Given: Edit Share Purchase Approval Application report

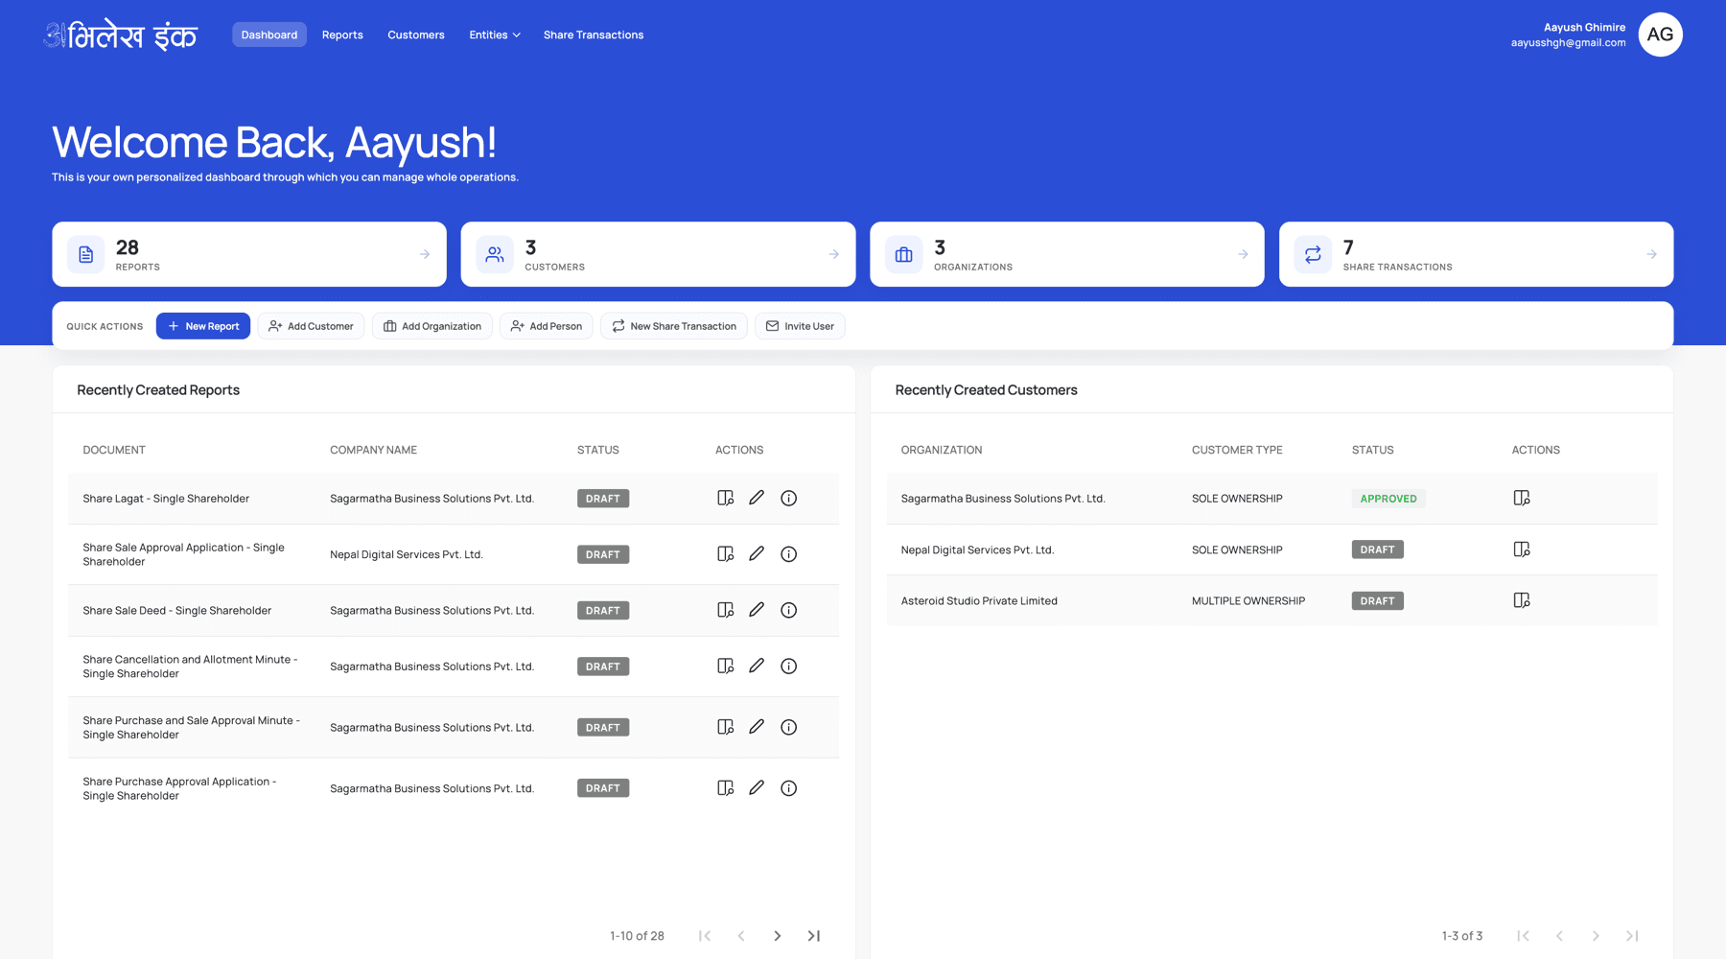Looking at the screenshot, I should pyautogui.click(x=757, y=788).
